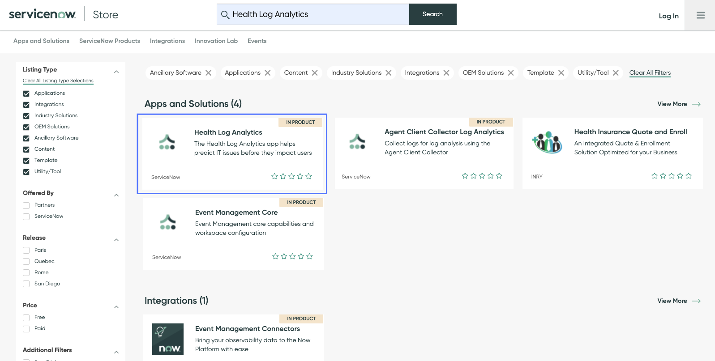This screenshot has height=361, width=715.
Task: Click the ServiceNow logo
Action: point(43,14)
